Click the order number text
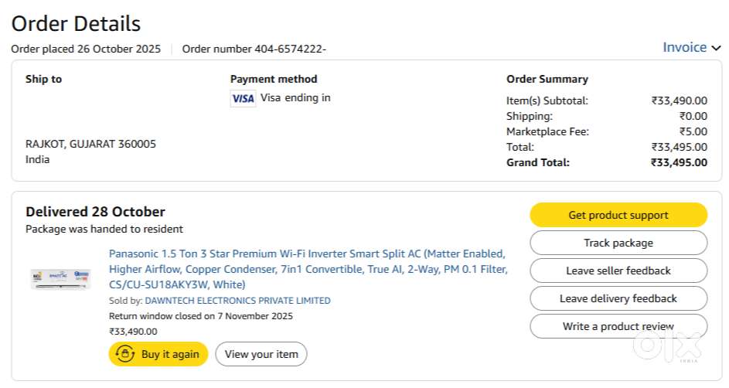 (254, 49)
